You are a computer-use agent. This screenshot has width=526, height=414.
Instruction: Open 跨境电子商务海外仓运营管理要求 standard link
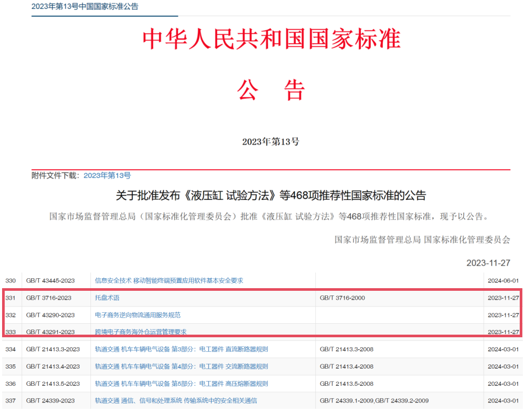point(141,332)
